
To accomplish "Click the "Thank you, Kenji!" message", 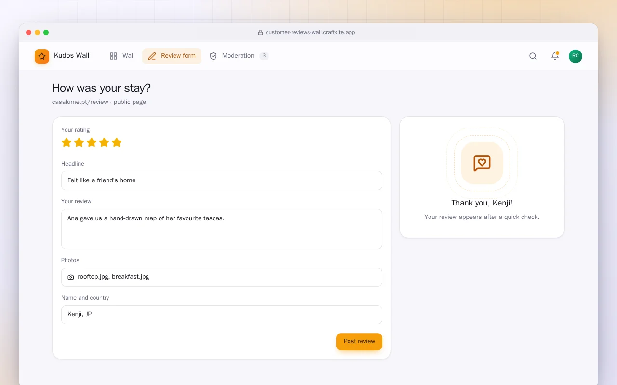I will pos(482,203).
